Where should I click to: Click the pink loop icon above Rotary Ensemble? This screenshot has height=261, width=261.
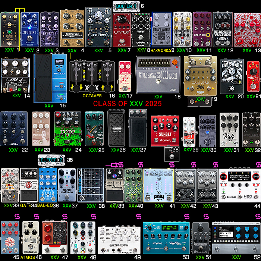(x=121, y=165)
